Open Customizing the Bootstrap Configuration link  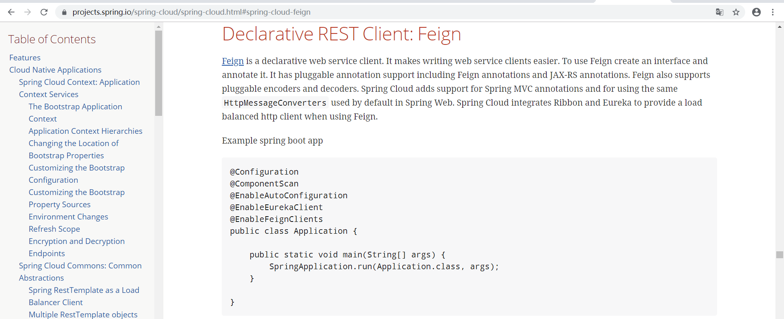(76, 174)
